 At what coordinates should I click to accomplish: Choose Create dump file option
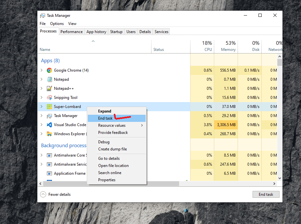coord(117,149)
